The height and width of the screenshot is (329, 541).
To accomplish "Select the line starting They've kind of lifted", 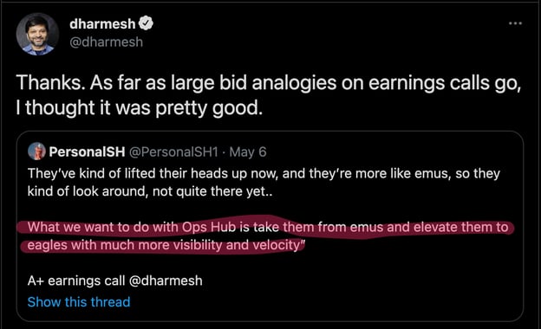I will (x=264, y=173).
